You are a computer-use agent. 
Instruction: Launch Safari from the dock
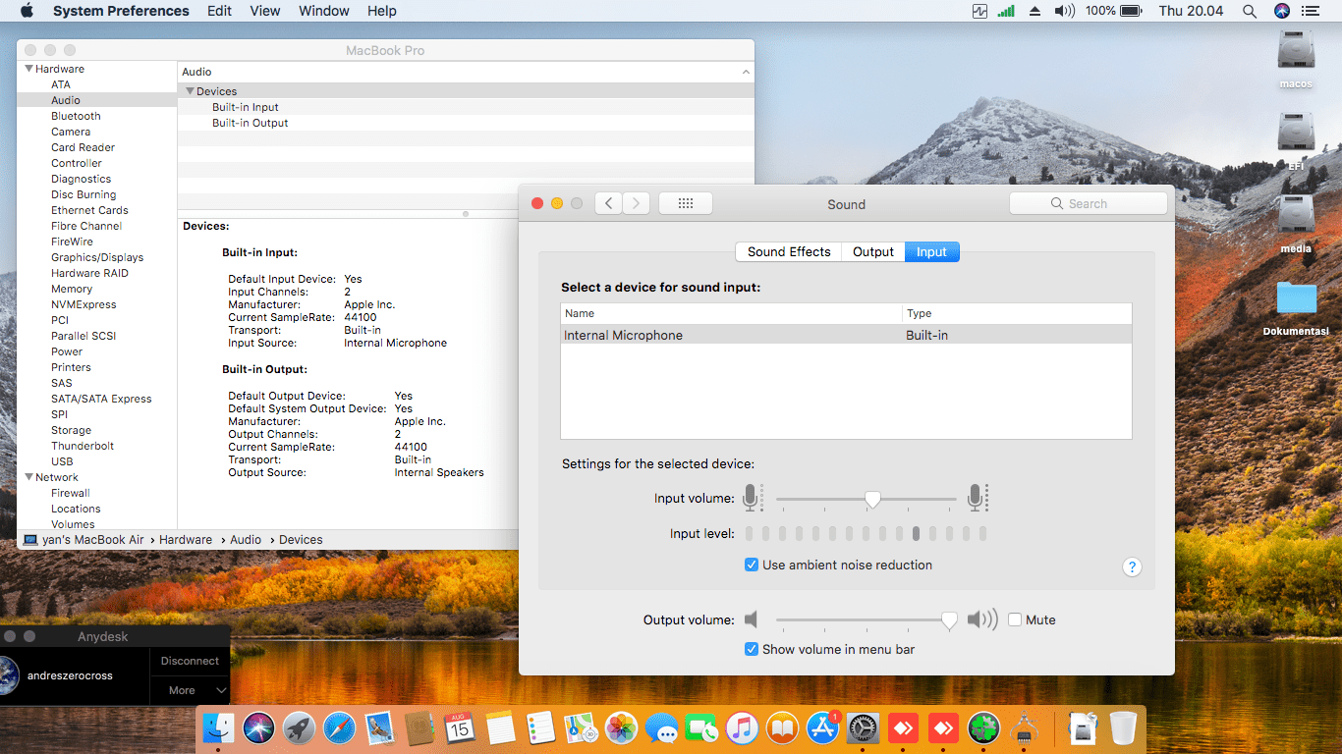(339, 728)
